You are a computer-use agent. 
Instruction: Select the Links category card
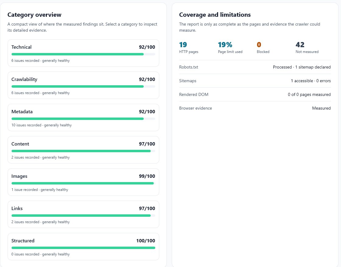(x=83, y=214)
